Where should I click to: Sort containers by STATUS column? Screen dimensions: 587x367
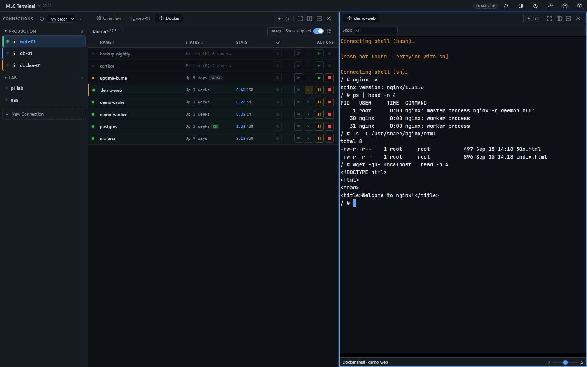click(194, 43)
